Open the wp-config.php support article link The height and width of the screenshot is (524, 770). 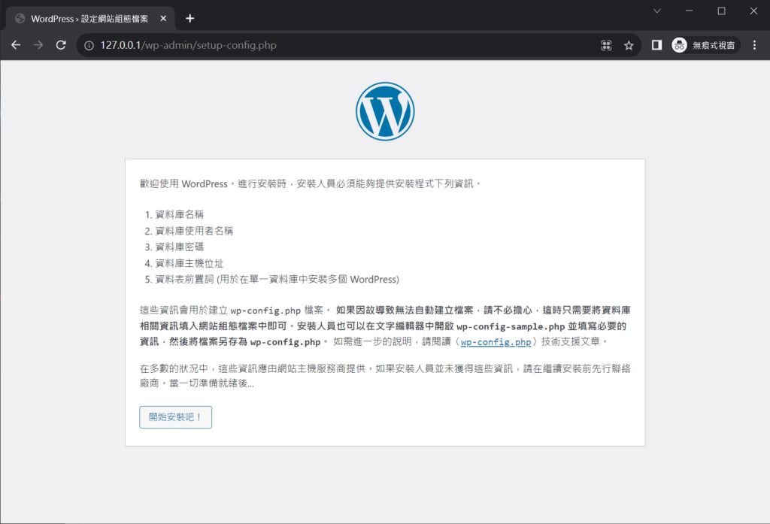[496, 342]
